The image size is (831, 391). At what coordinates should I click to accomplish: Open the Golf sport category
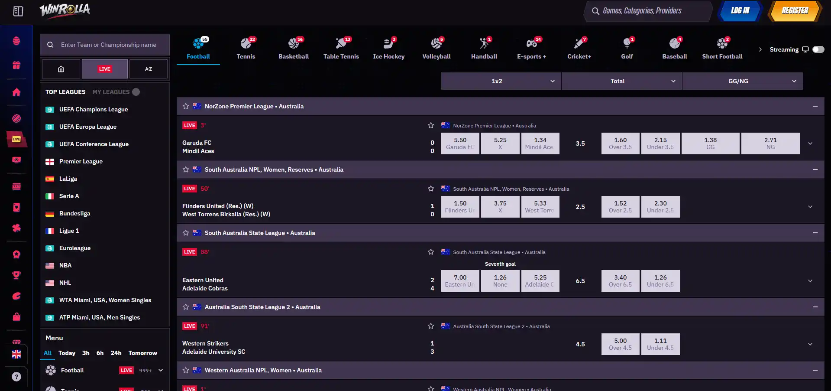[627, 48]
